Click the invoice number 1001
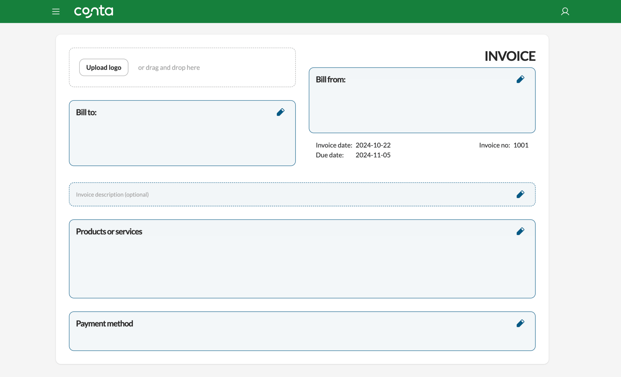The width and height of the screenshot is (621, 377). tap(521, 145)
